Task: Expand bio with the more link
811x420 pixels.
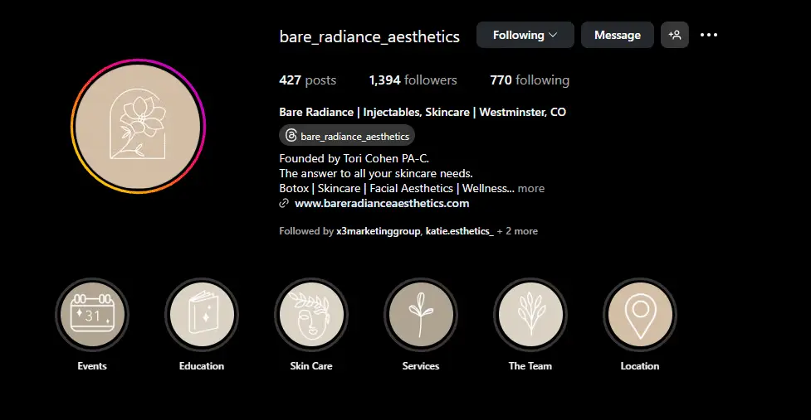Action: [x=531, y=188]
